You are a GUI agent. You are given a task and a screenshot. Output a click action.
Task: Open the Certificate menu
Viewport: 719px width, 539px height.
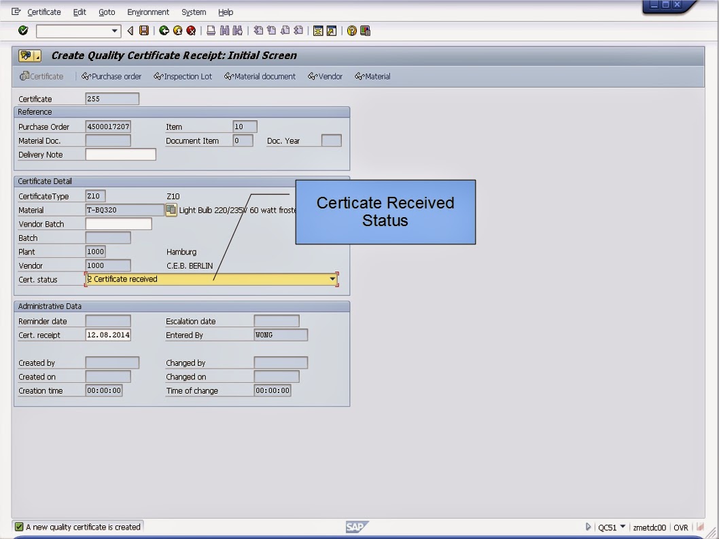44,12
